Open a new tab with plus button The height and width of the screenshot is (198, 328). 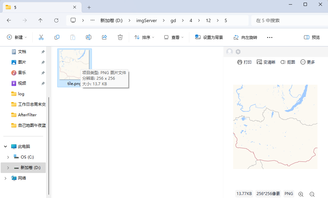pos(89,7)
